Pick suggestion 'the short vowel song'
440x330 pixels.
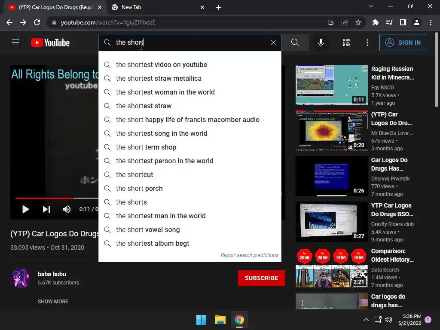click(x=189, y=229)
